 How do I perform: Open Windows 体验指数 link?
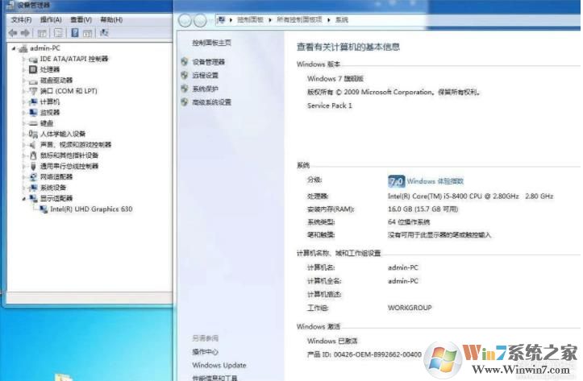[x=435, y=181]
